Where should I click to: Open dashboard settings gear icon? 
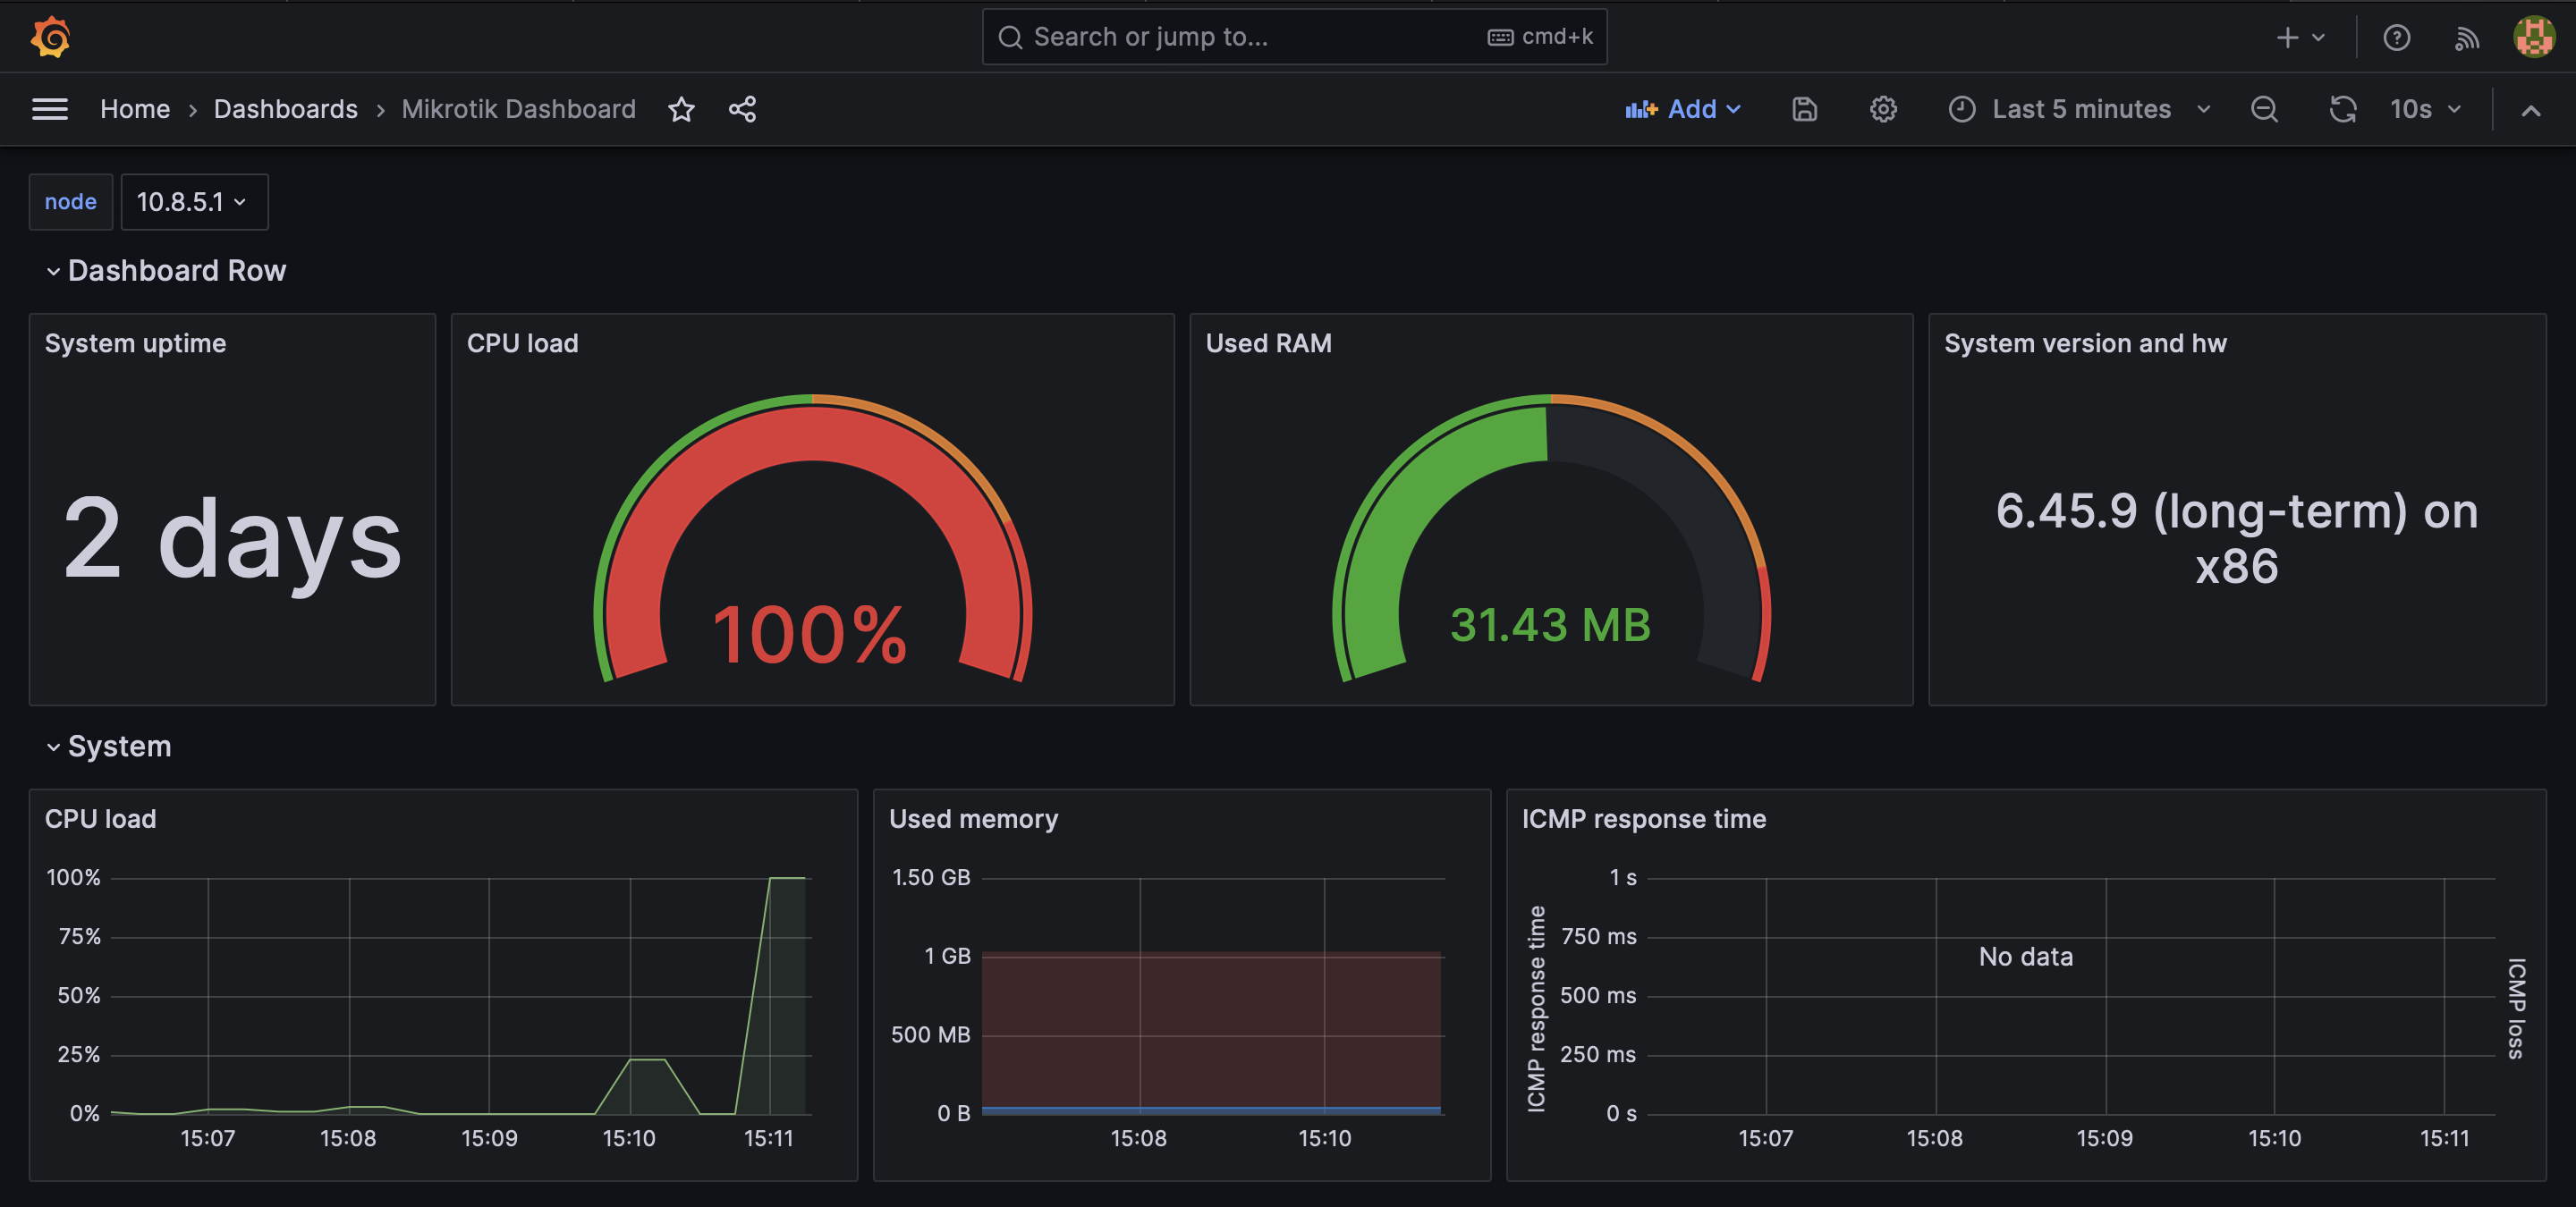(1883, 110)
